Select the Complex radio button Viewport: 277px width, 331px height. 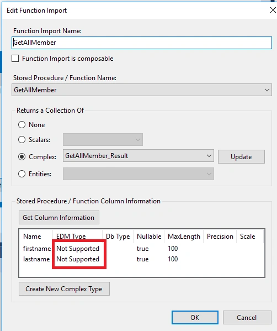pyautogui.click(x=22, y=156)
